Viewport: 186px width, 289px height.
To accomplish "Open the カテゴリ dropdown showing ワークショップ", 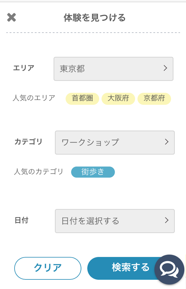I will 115,143.
